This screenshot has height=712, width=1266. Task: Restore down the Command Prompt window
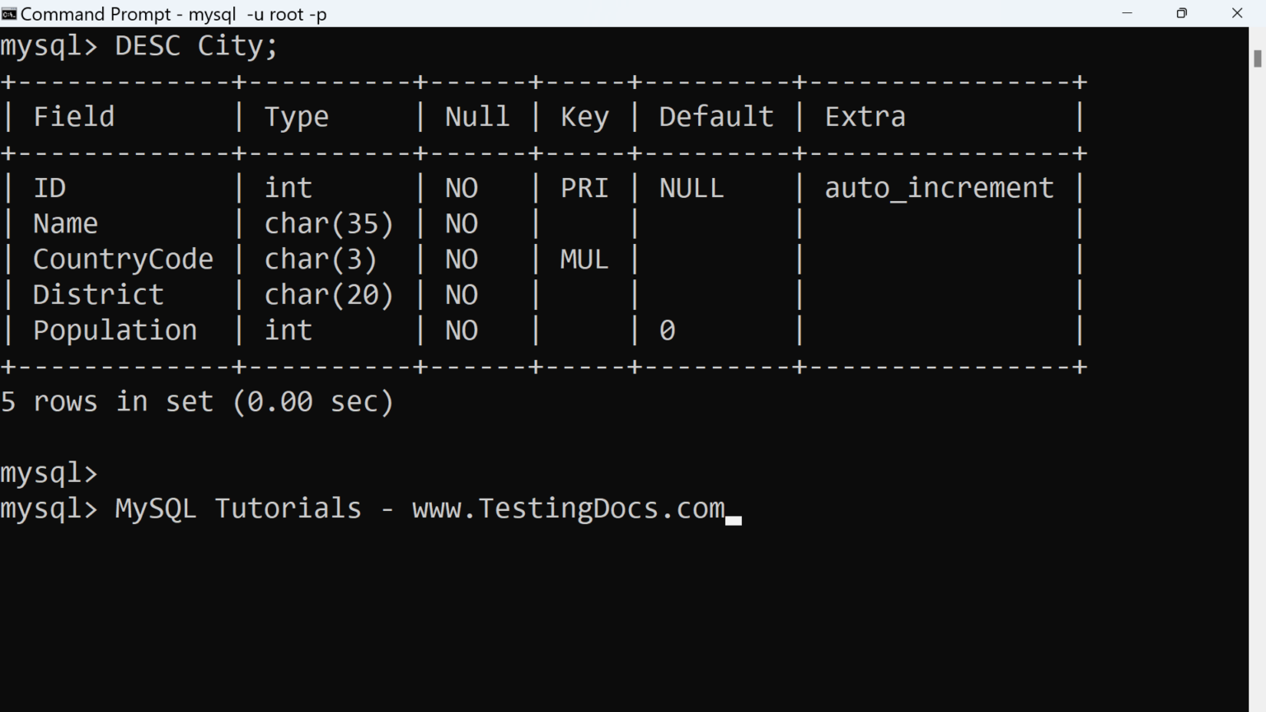(1182, 13)
